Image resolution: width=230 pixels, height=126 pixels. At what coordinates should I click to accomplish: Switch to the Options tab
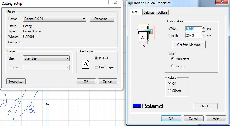162,12
